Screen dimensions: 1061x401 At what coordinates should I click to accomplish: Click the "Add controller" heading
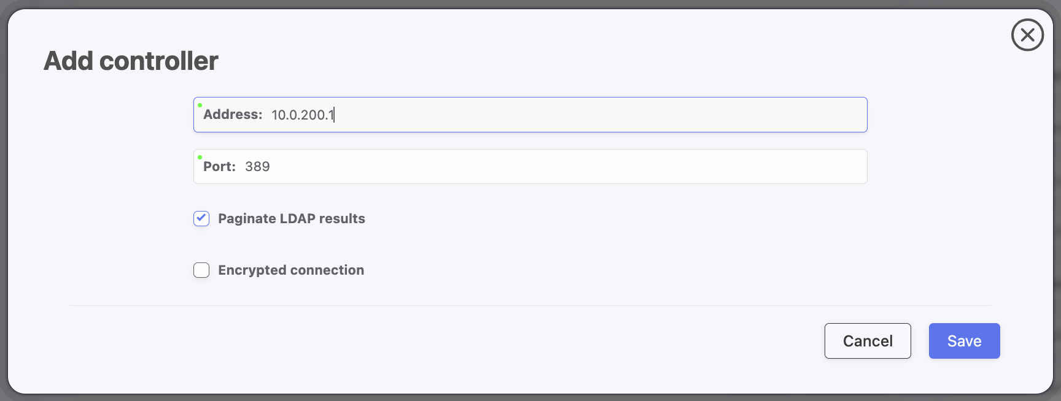[131, 61]
